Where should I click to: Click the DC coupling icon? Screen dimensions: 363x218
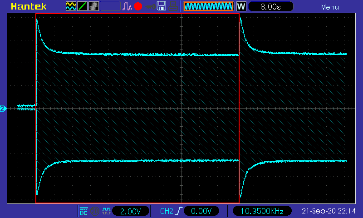83,211
